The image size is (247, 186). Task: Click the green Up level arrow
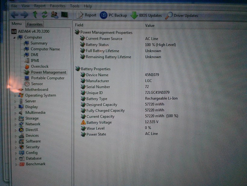click(35, 15)
